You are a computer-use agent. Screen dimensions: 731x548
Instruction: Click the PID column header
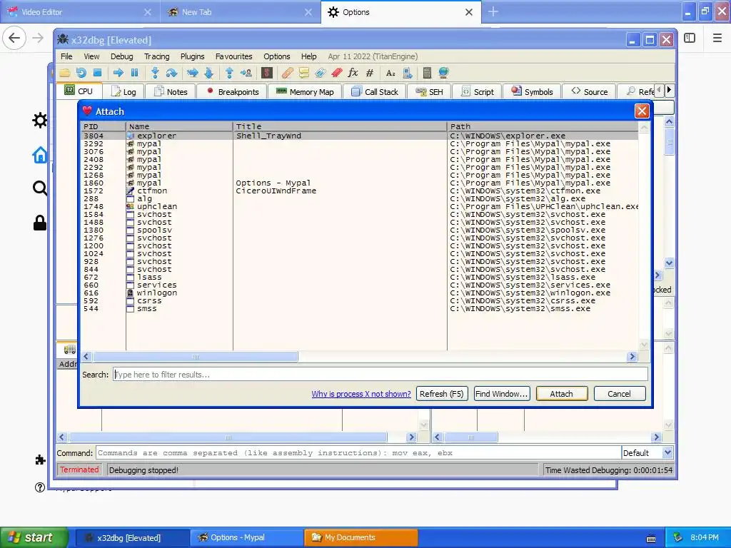103,126
